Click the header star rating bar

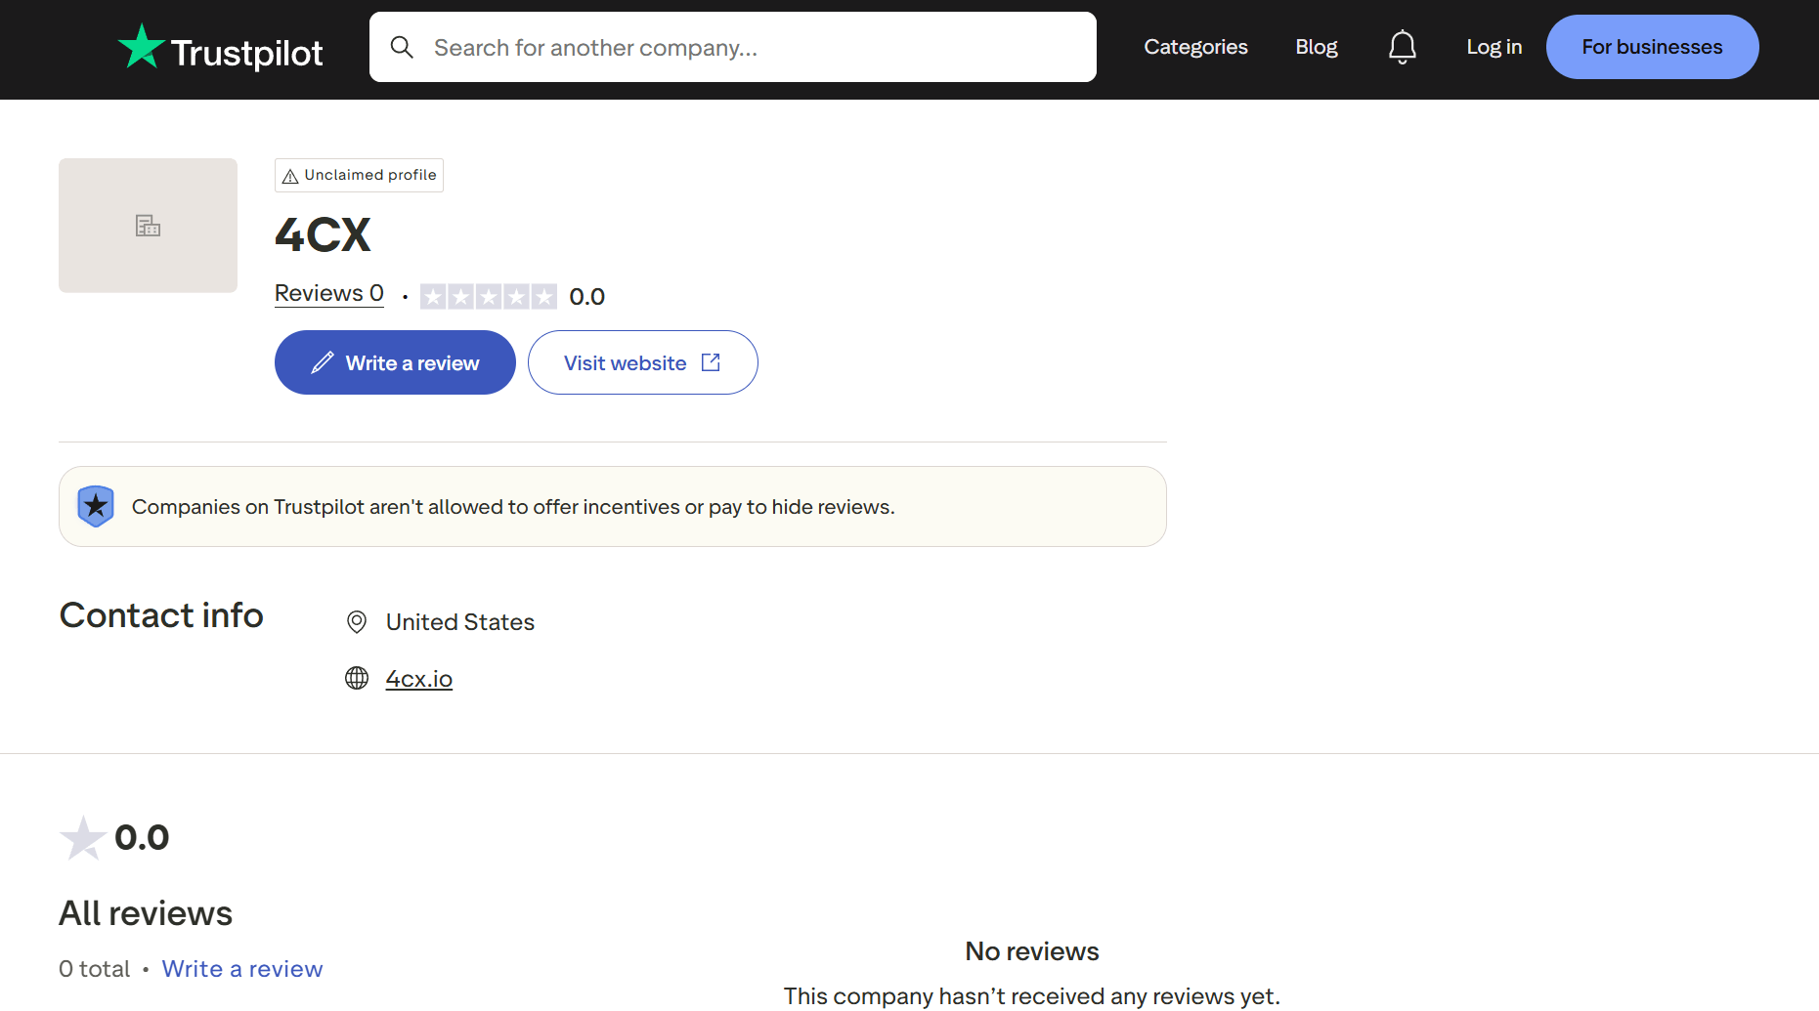pyautogui.click(x=488, y=296)
